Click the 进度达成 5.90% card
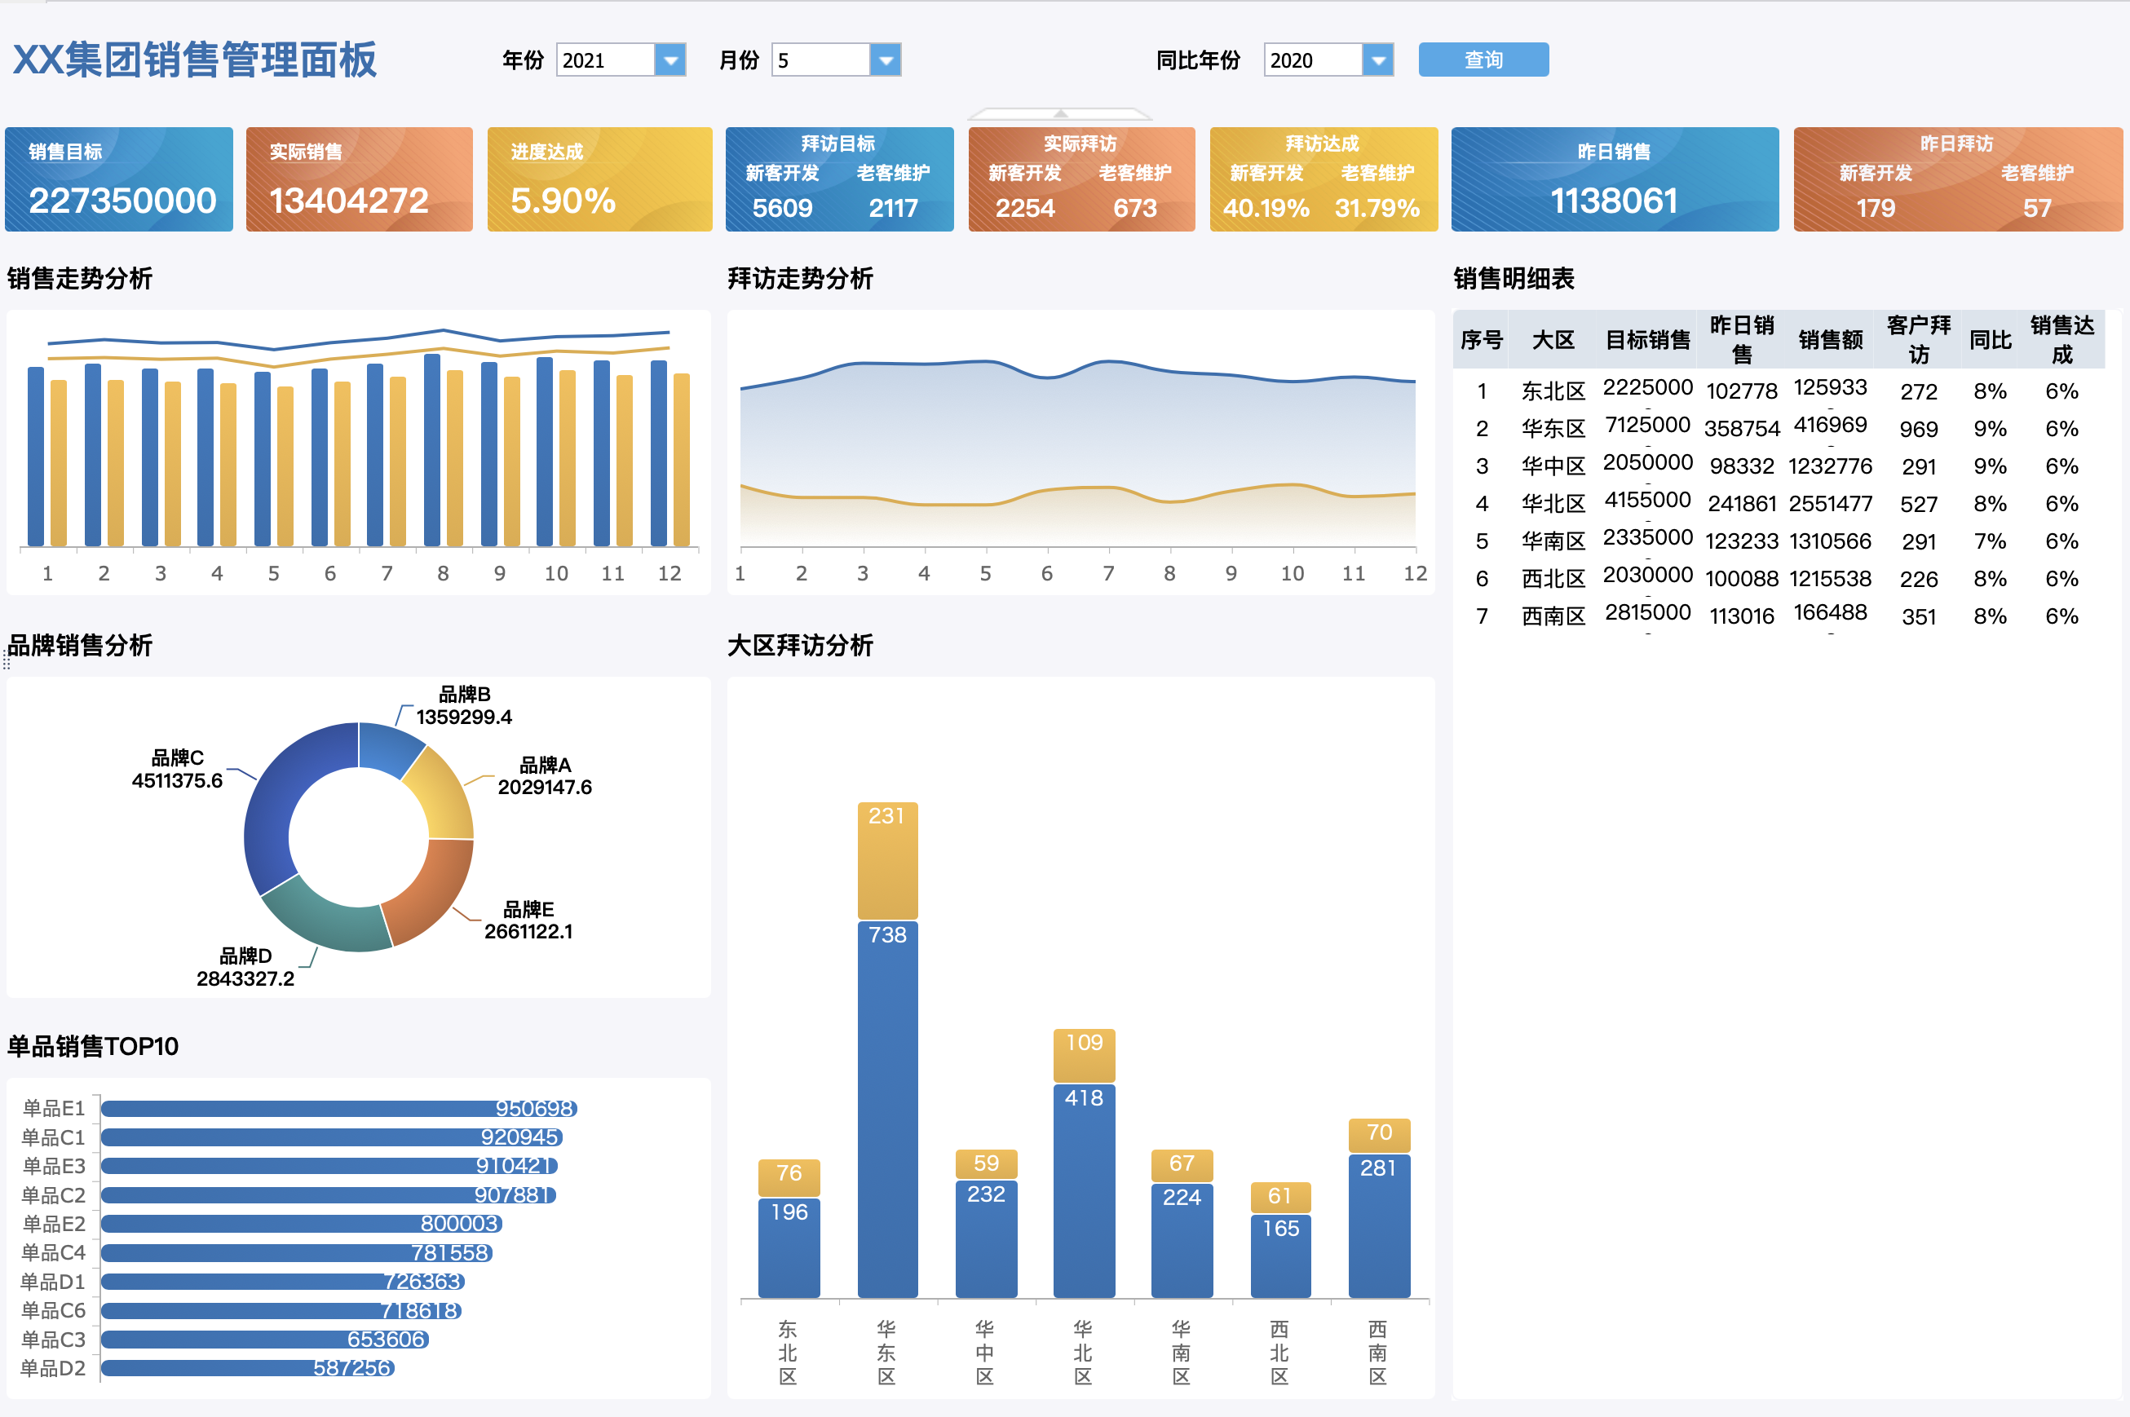Image resolution: width=2130 pixels, height=1417 pixels. 599,179
